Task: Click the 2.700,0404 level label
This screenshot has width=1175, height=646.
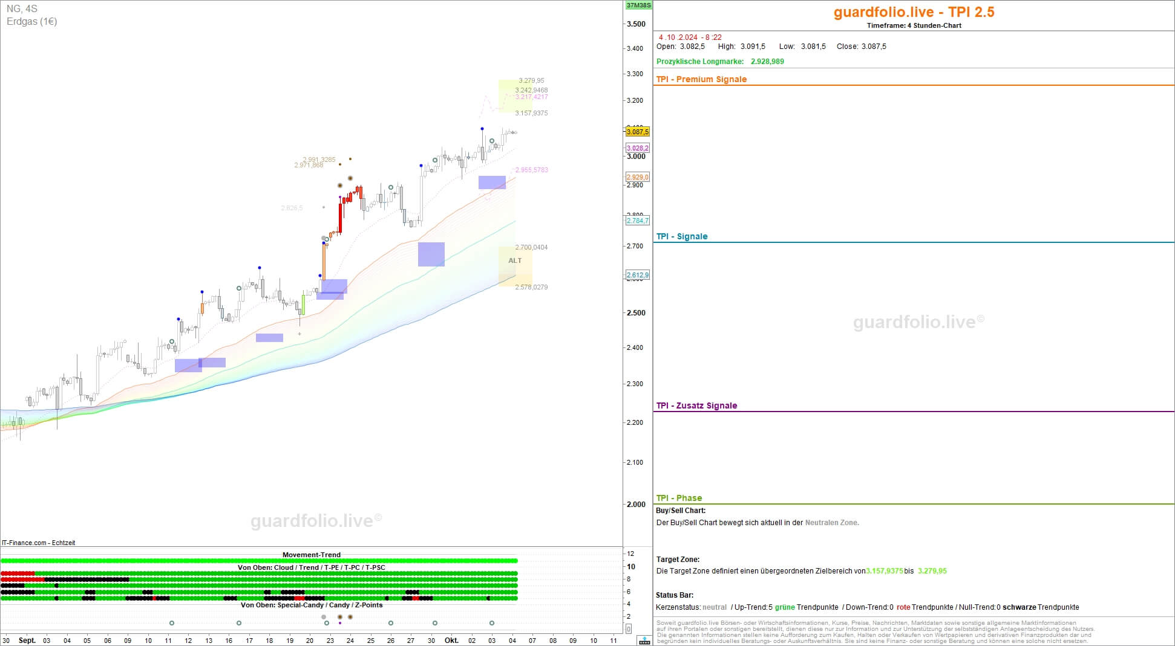Action: (531, 247)
